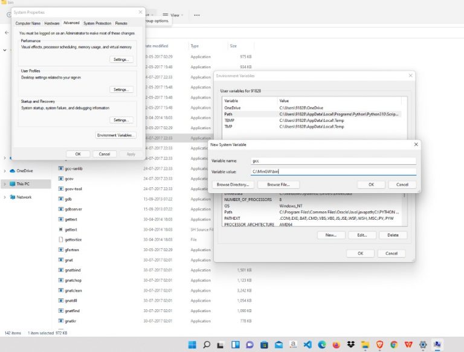Expand the This PC tree node
This screenshot has width=464, height=352.
click(x=5, y=184)
